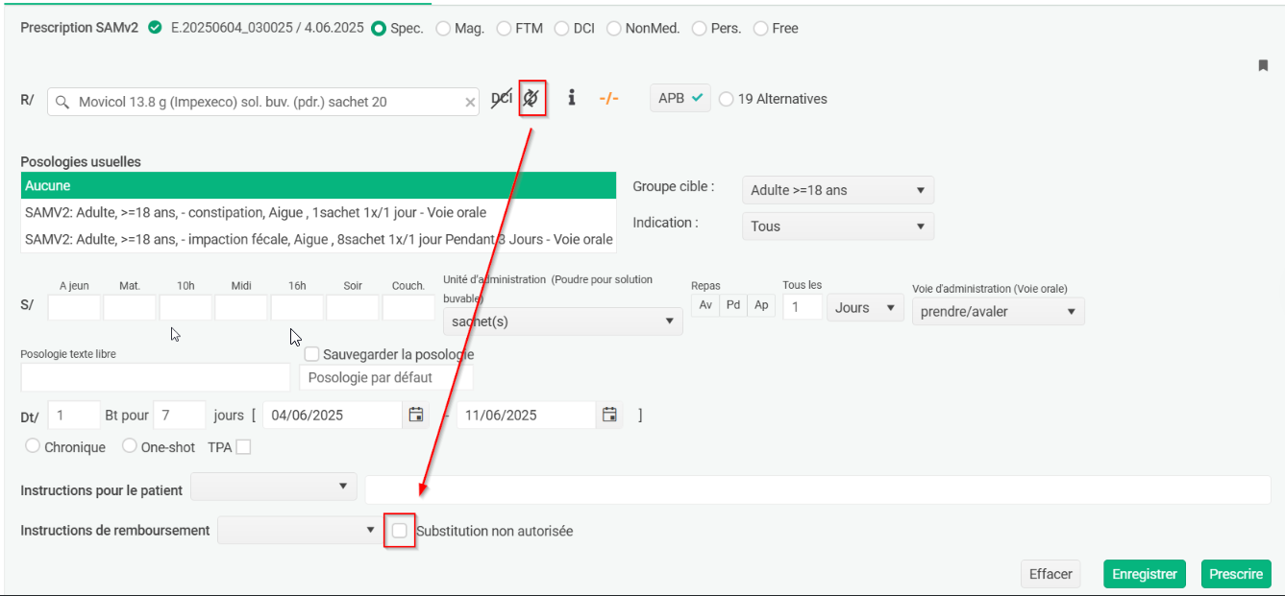Tick the TPA checkbox

coord(243,447)
